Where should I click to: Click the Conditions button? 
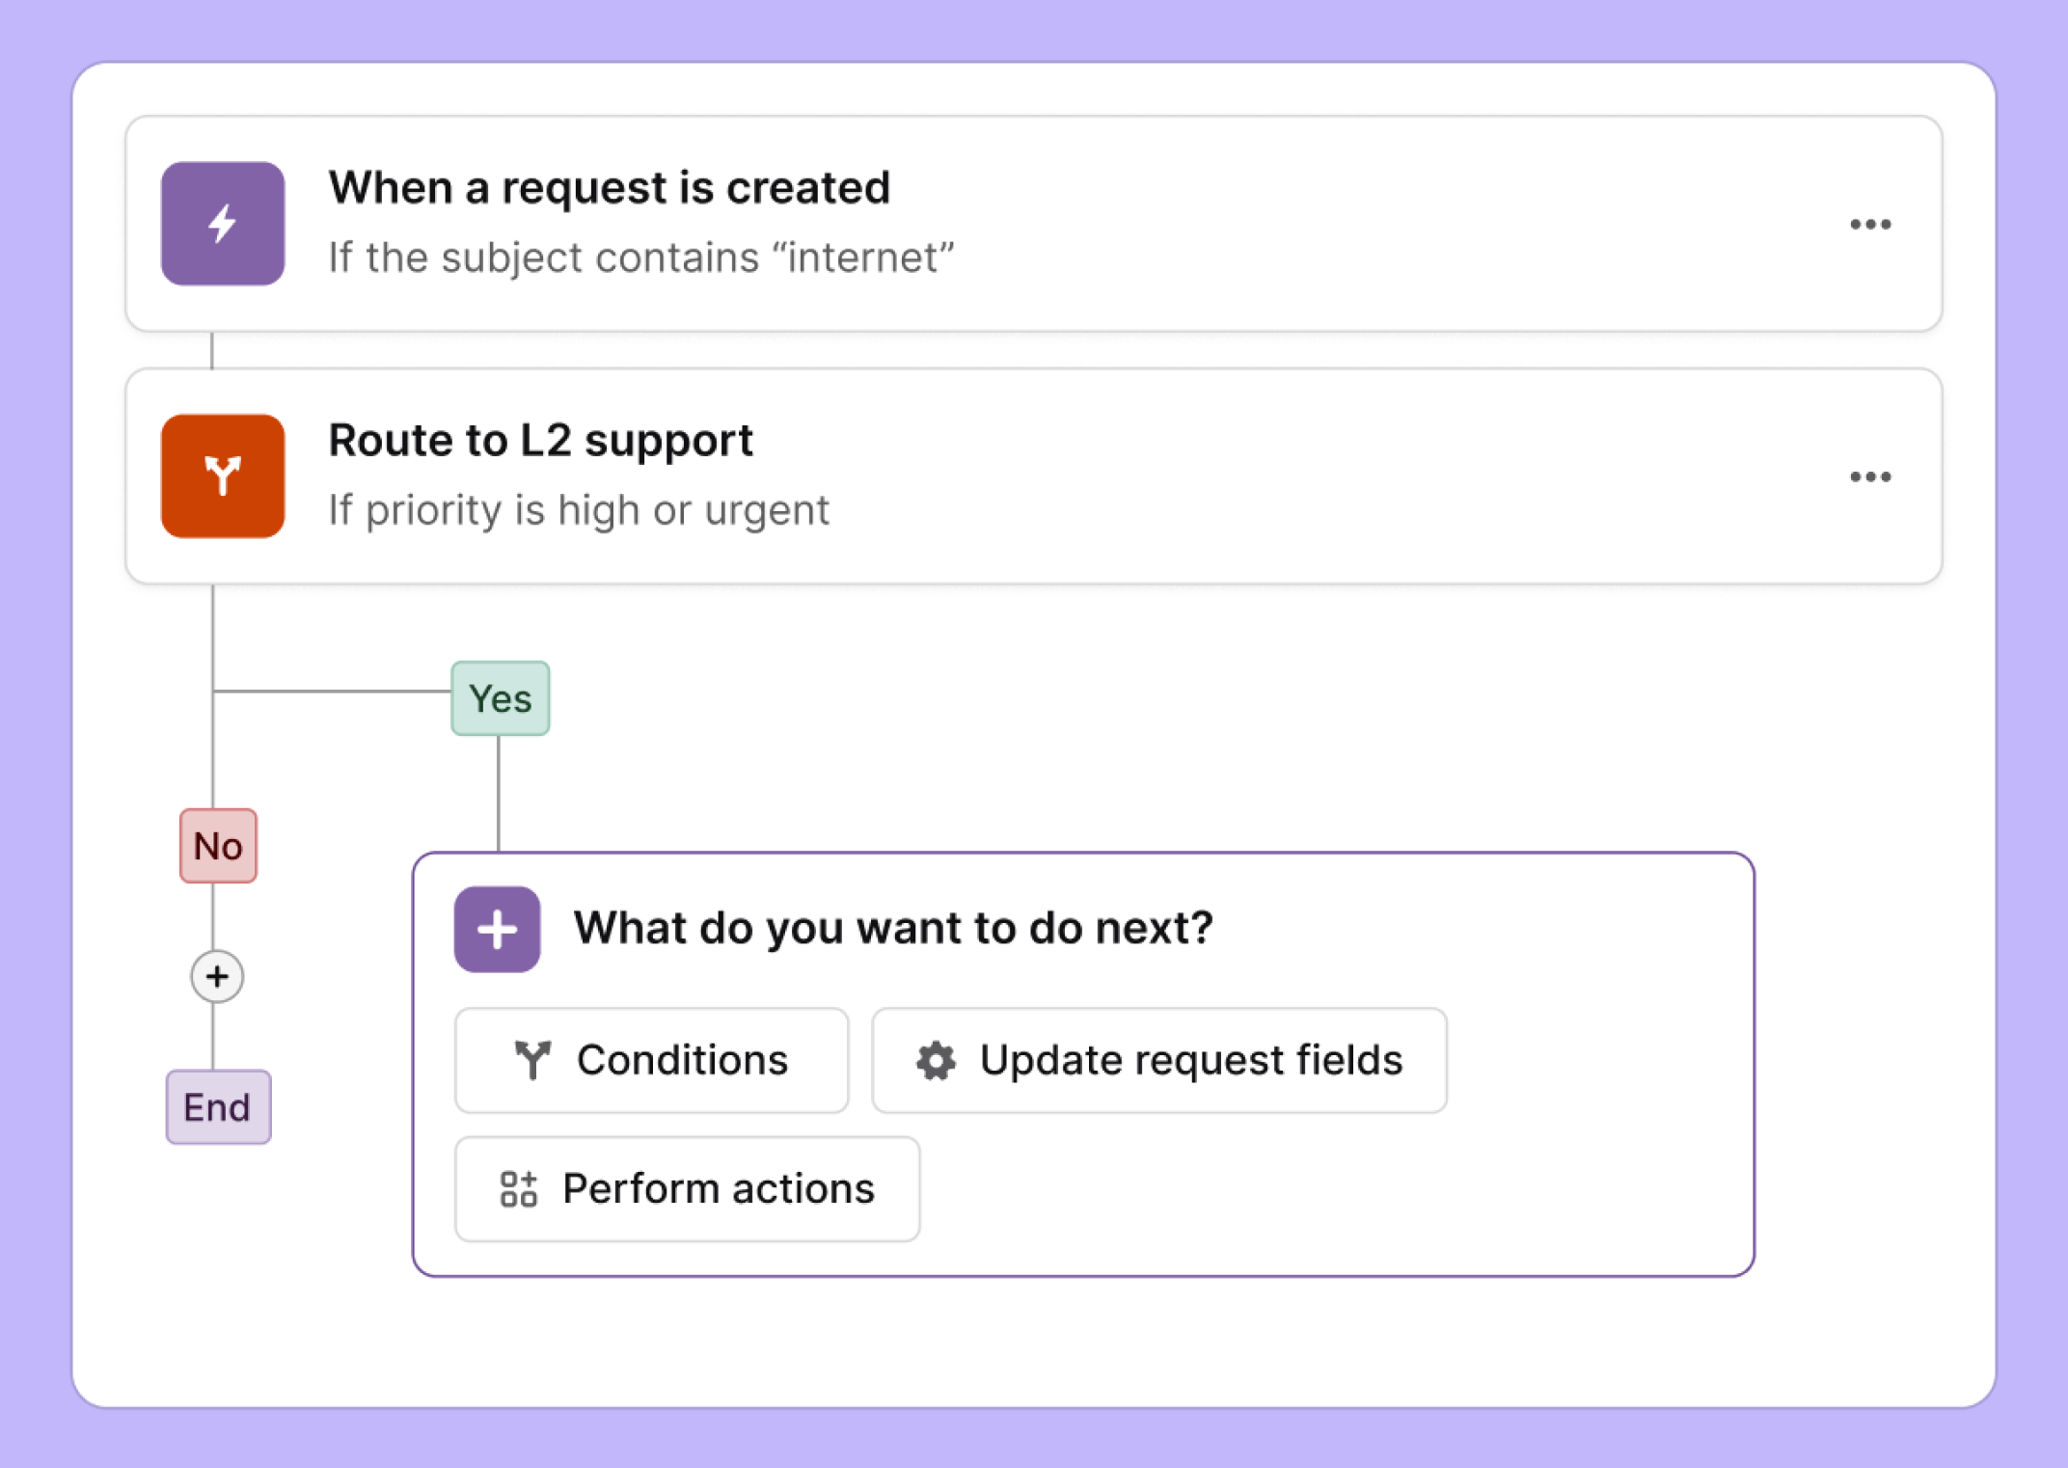pyautogui.click(x=651, y=1060)
